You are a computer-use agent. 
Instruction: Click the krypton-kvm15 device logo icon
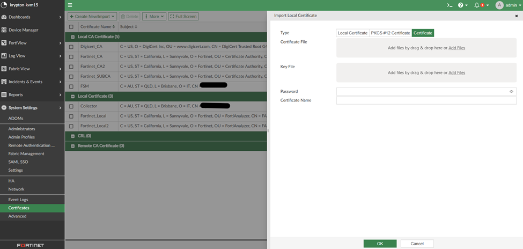click(x=4, y=5)
